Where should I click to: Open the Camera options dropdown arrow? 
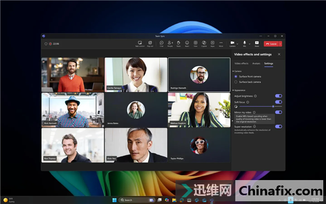(x=237, y=44)
